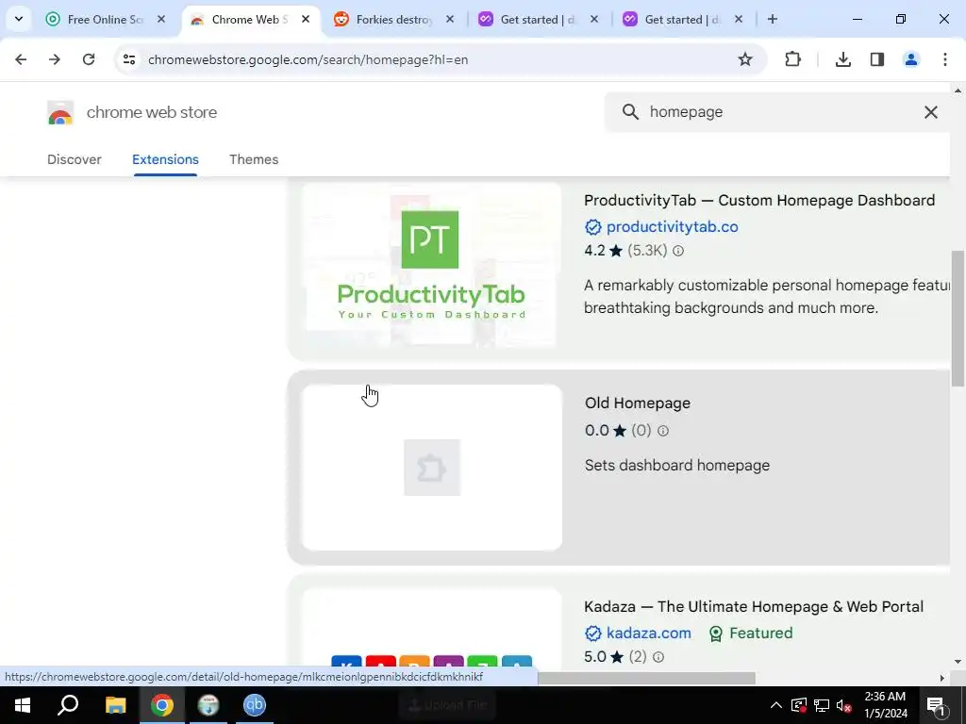Click the Kadaza Featured badge
Screen dimensions: 966x724
751,633
